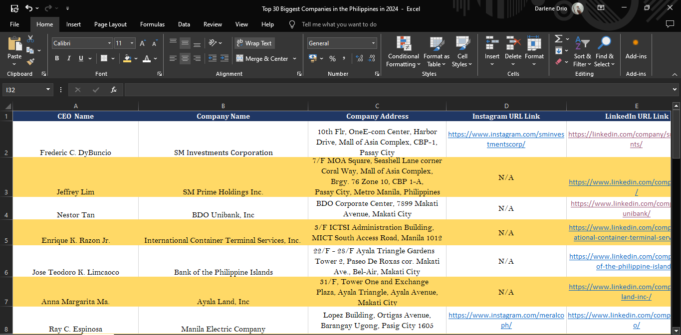Open the Sort & Filter menu
The width and height of the screenshot is (681, 335).
(582, 51)
